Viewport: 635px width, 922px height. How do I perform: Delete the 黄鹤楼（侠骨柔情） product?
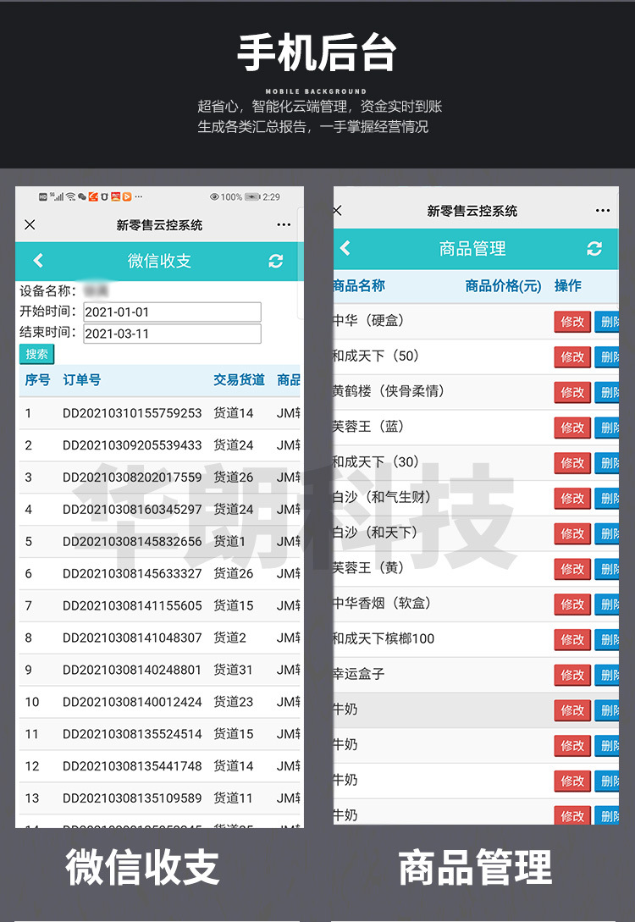click(x=607, y=392)
